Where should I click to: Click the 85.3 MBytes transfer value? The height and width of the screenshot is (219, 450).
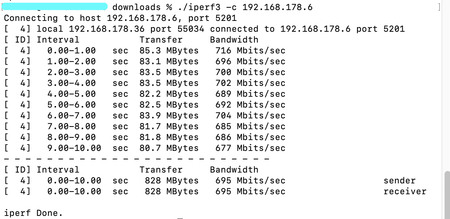click(x=169, y=51)
